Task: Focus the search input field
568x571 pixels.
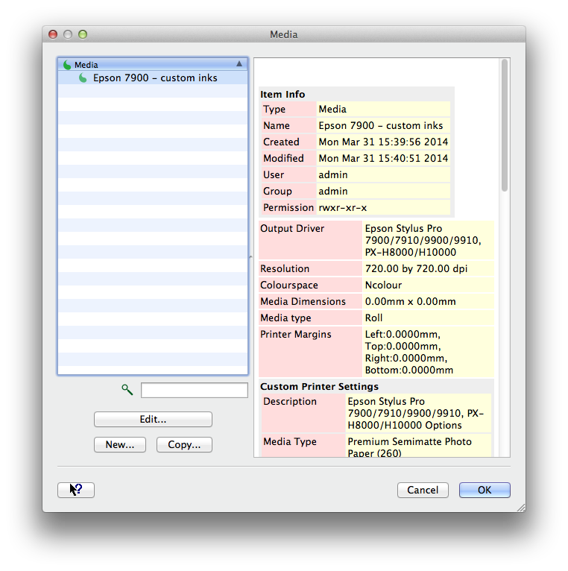Action: coord(195,390)
